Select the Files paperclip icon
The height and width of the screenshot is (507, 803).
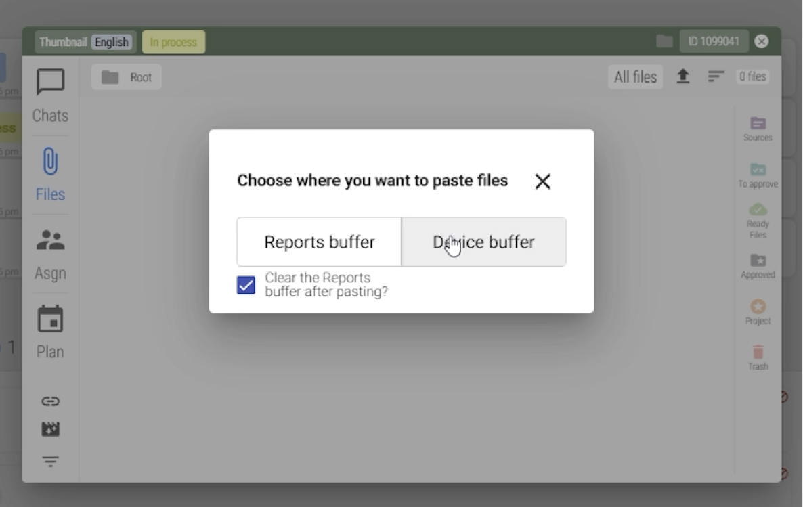(x=50, y=162)
